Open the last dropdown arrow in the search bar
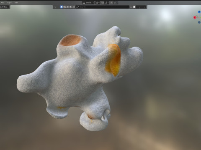This screenshot has height=150, width=201. coord(145,7)
